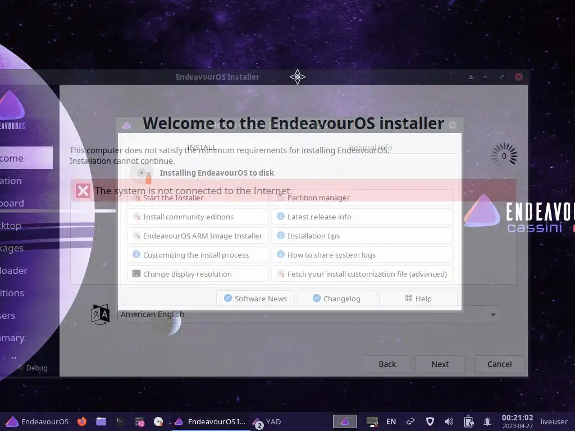
Task: Close the Welcome dialog with its round button
Action: tap(453, 125)
